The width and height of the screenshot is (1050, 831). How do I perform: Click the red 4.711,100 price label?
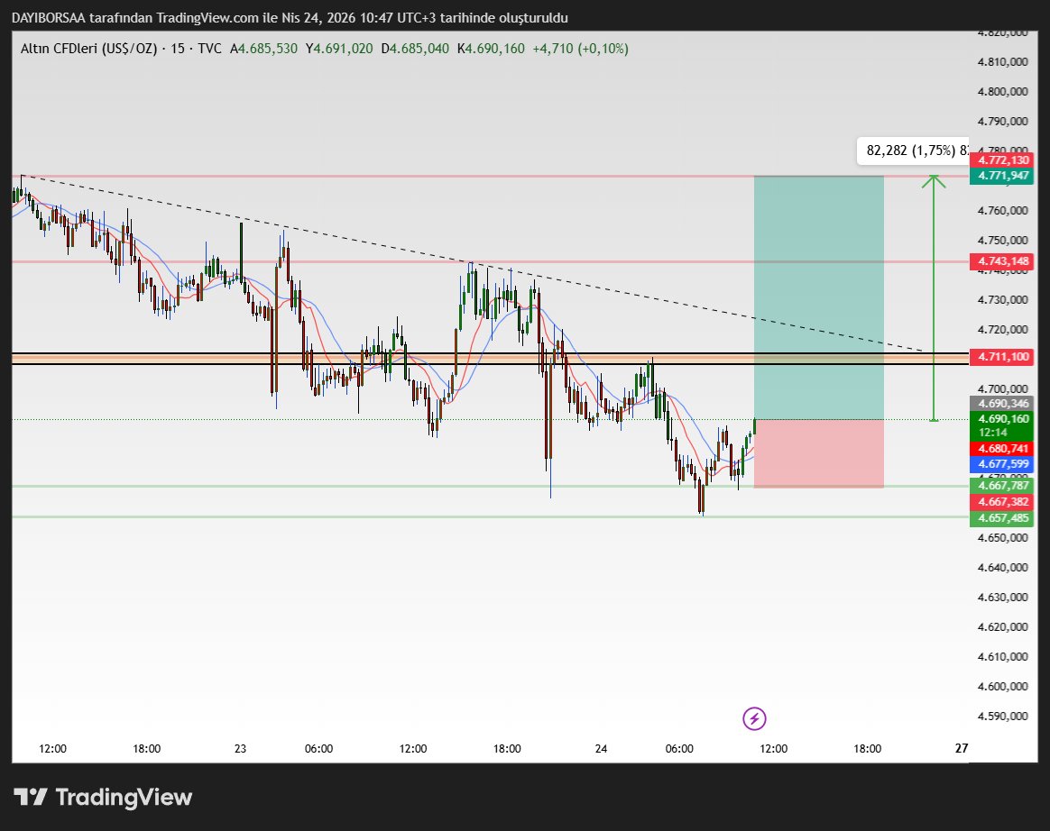(1002, 357)
